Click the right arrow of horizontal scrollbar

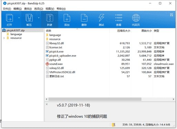pos(173,99)
